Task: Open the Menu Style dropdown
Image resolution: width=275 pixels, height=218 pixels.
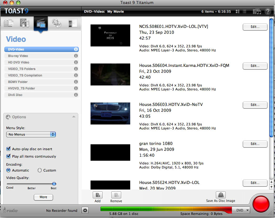Action: click(x=31, y=134)
